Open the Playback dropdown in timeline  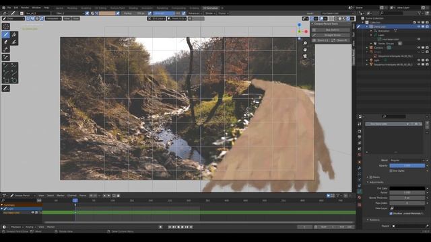point(17,227)
